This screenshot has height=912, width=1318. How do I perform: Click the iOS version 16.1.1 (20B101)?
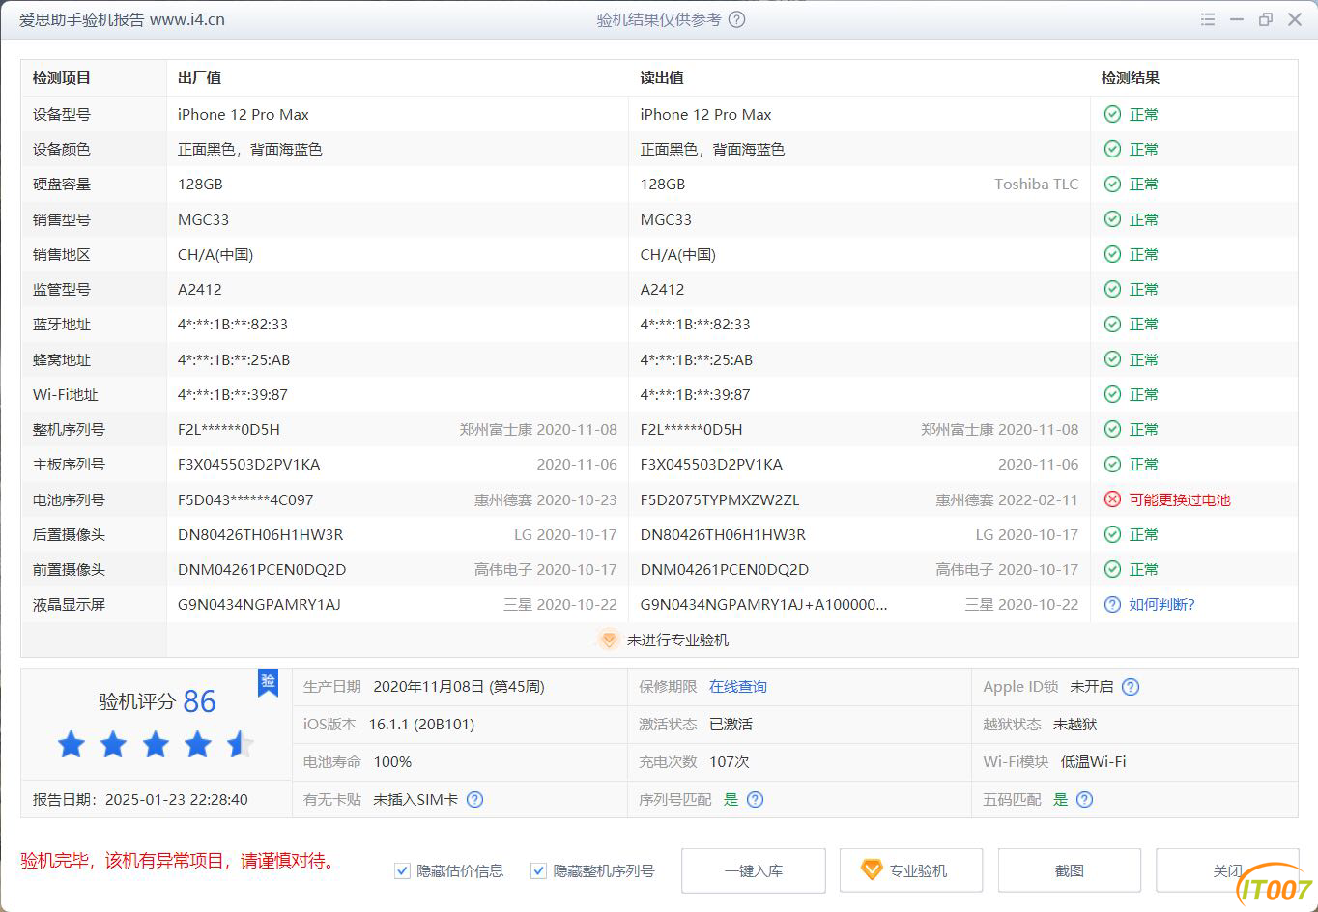(x=421, y=724)
